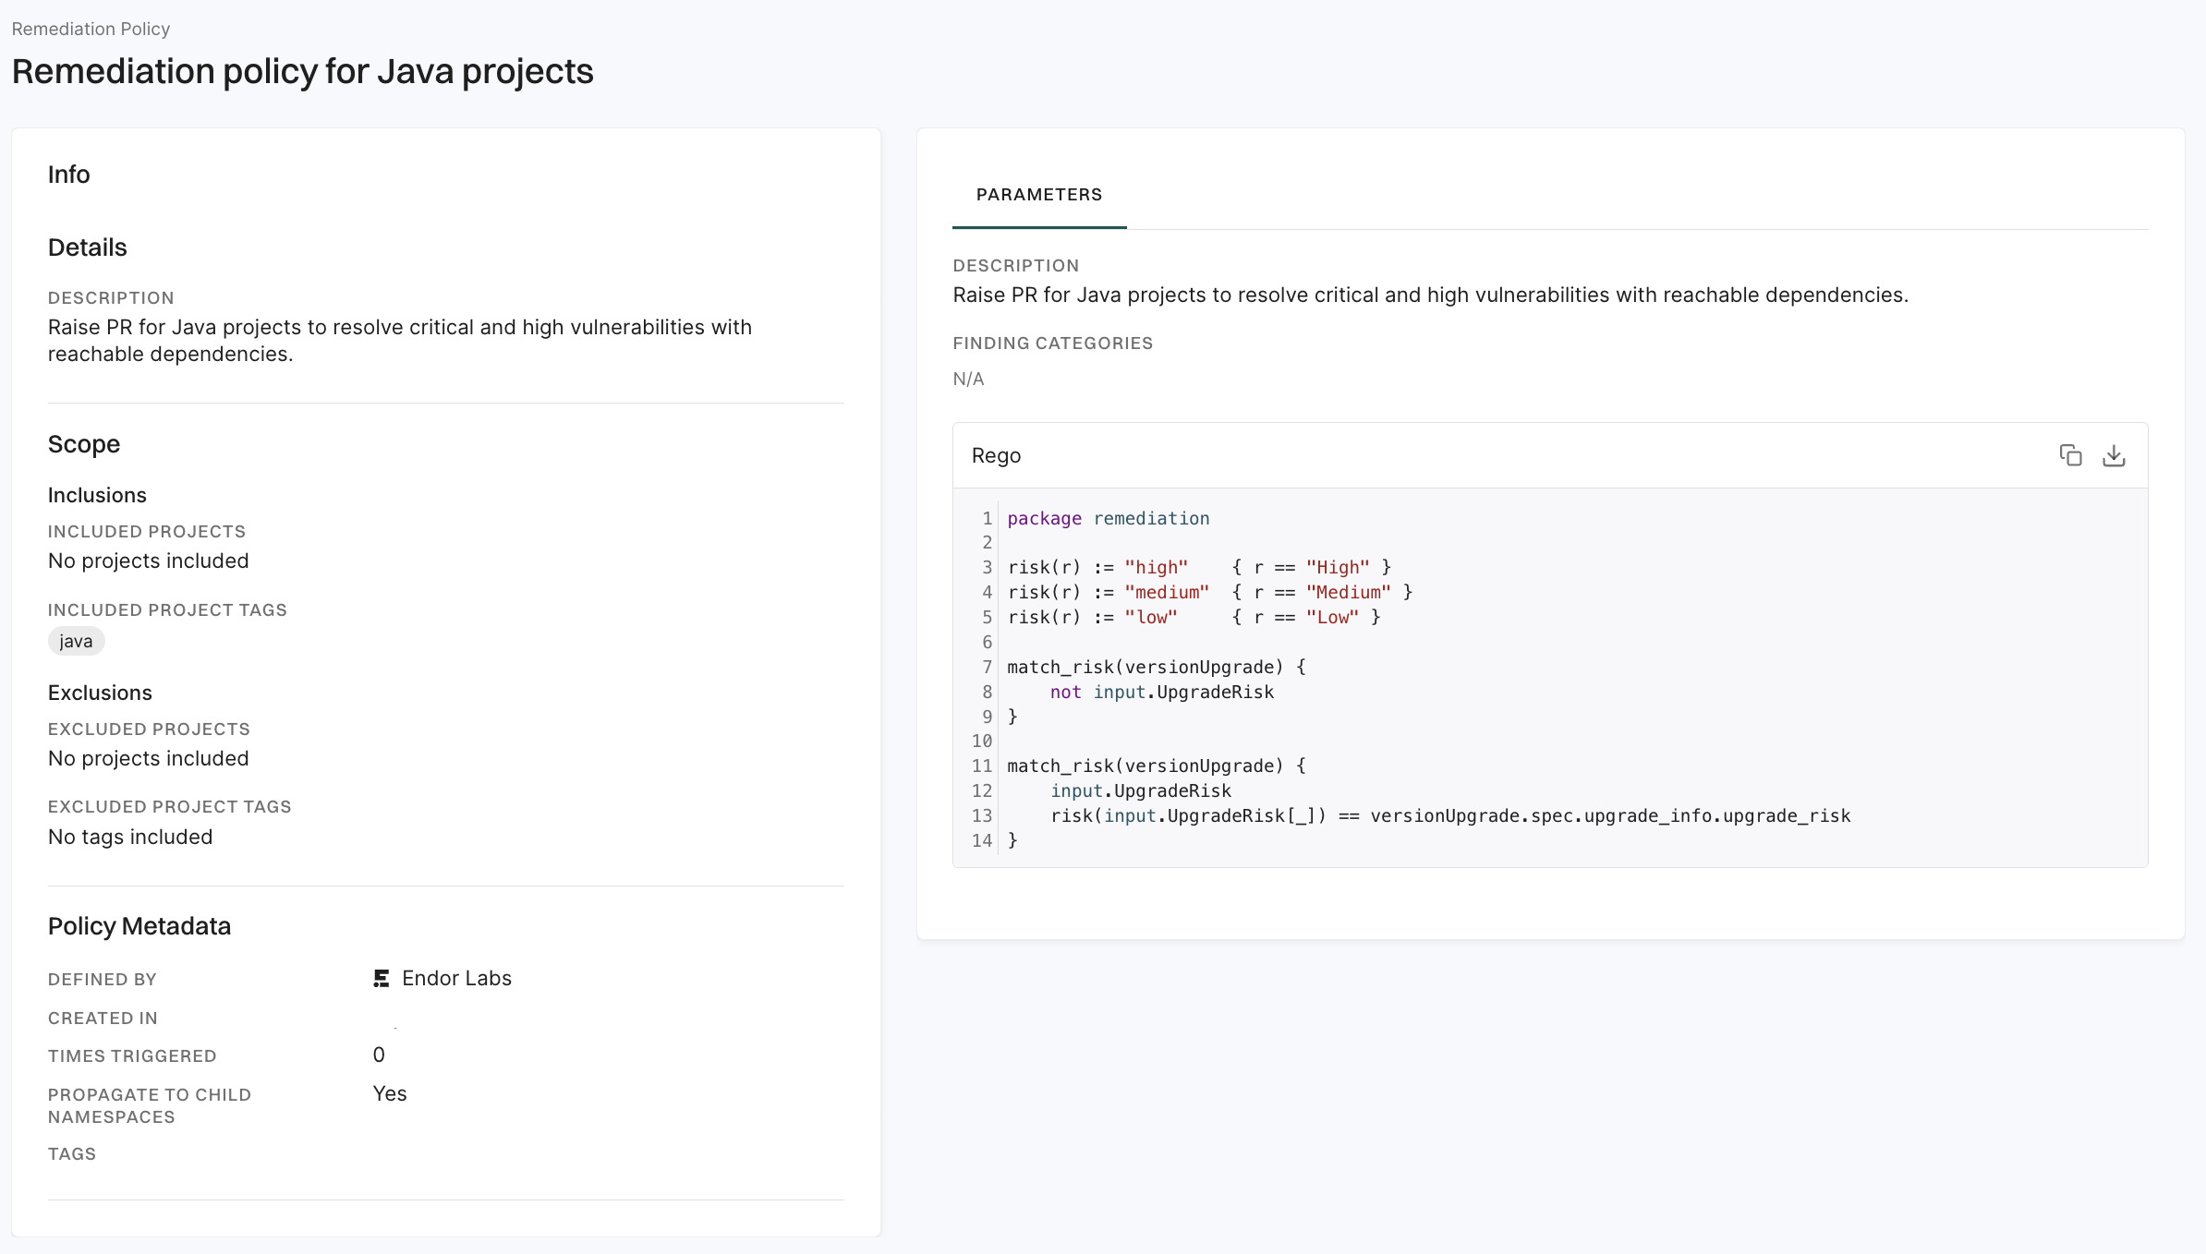The width and height of the screenshot is (2206, 1254).
Task: Select the java project tag chip
Action: (x=76, y=641)
